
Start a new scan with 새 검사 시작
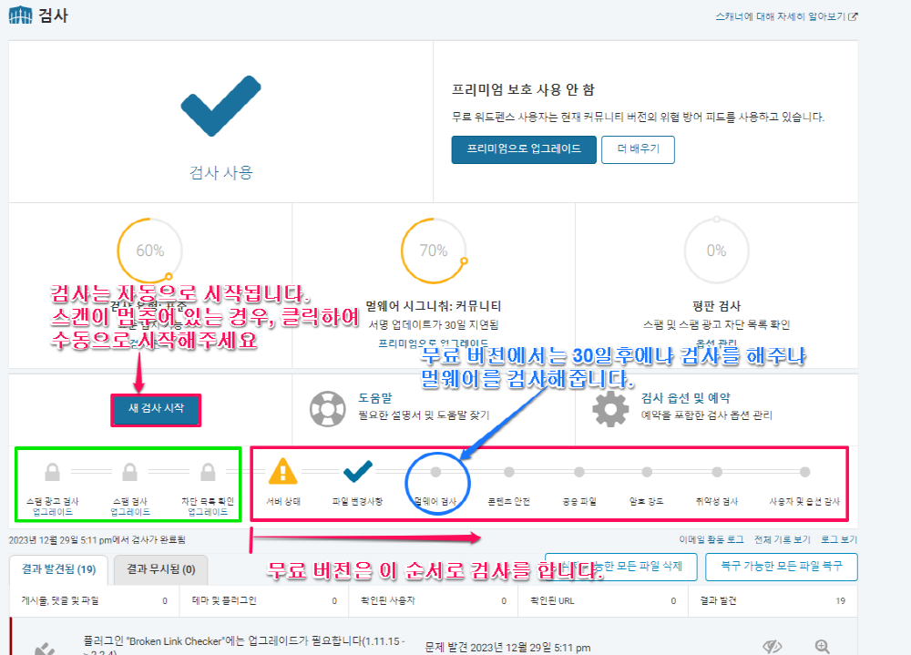[156, 410]
